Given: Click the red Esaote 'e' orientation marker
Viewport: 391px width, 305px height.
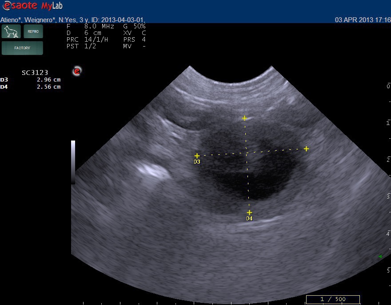Looking at the screenshot, I should point(77,71).
